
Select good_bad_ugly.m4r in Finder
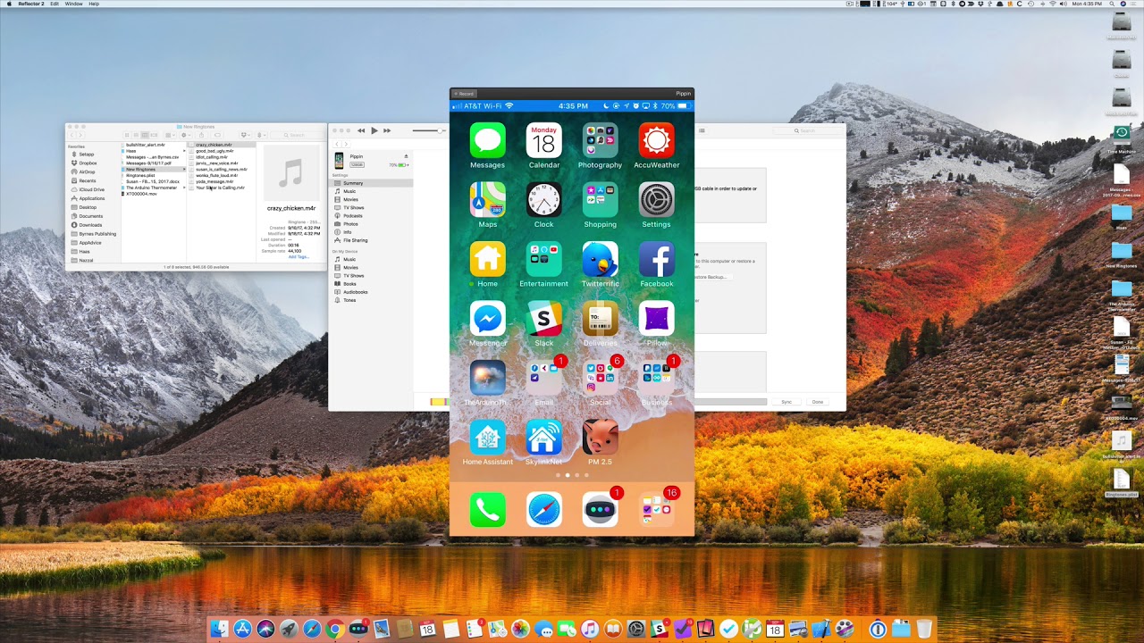tap(214, 151)
